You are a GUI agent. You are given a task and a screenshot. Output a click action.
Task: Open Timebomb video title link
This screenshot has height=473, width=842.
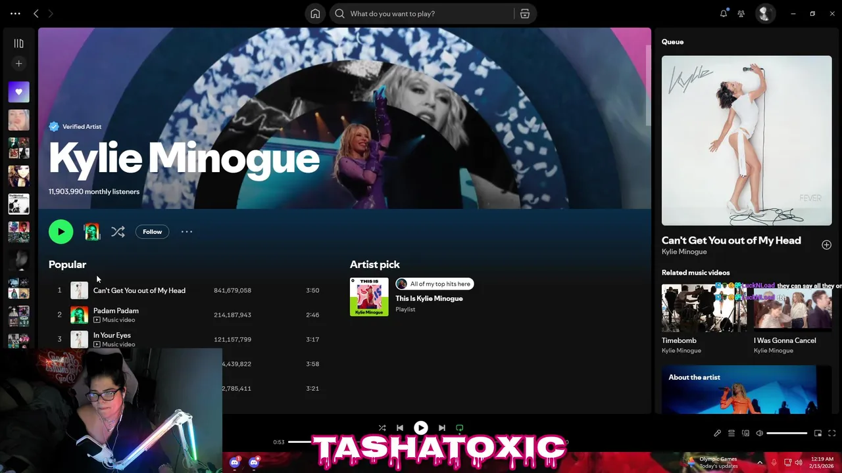click(679, 340)
